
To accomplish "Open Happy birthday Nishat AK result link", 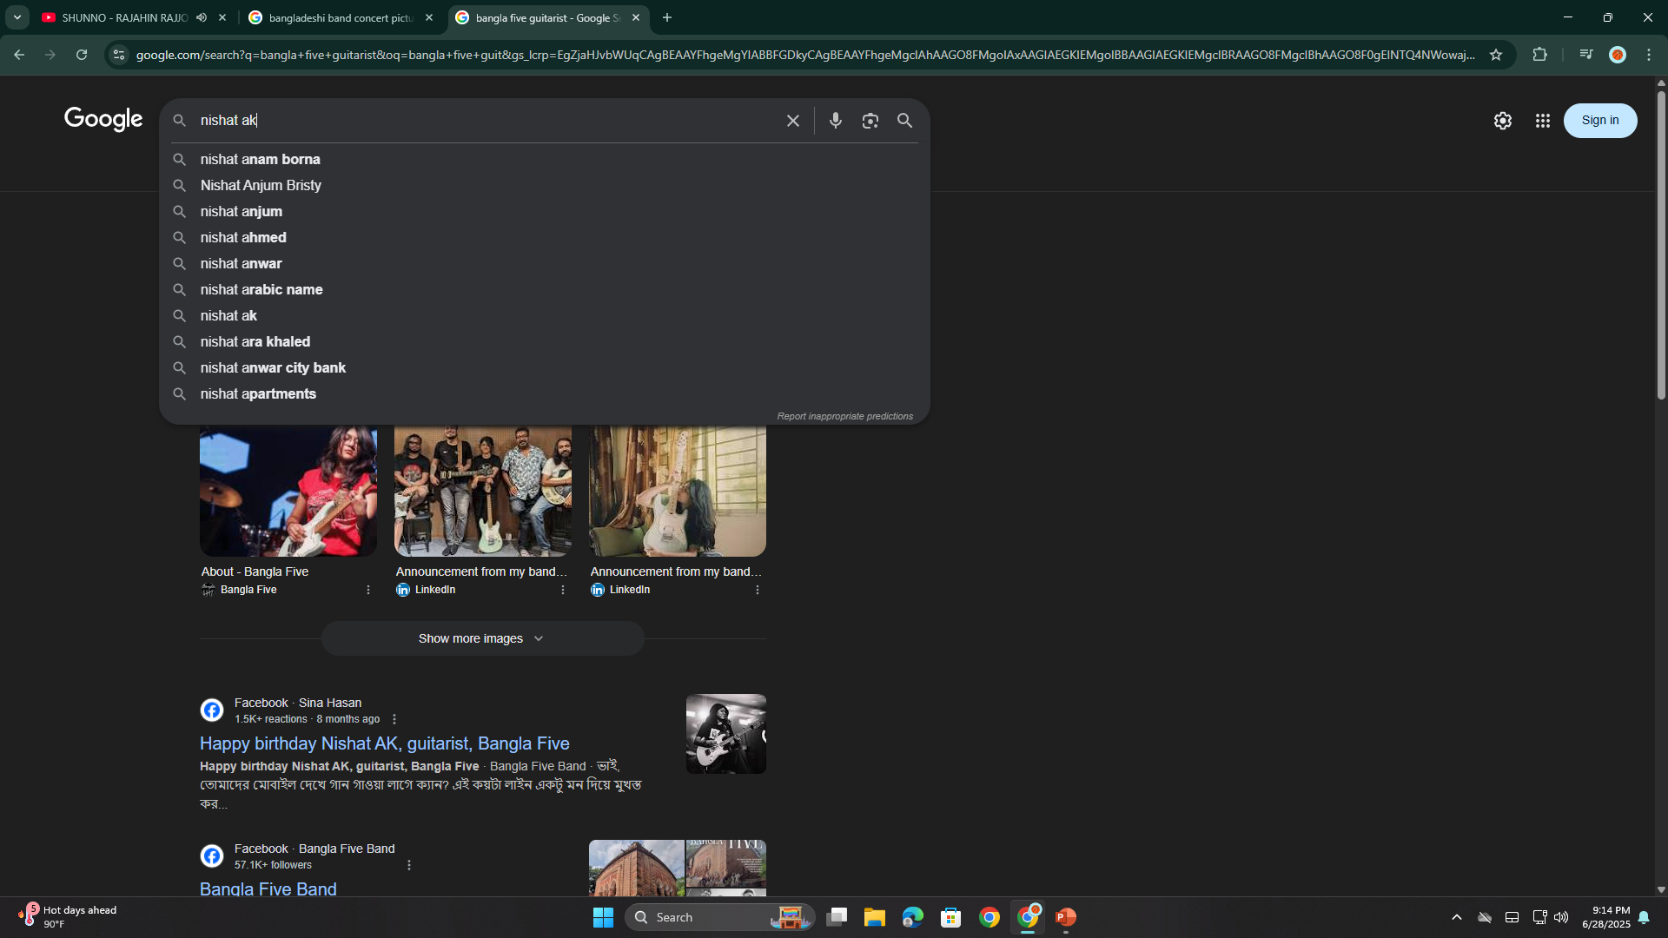I will point(385,743).
